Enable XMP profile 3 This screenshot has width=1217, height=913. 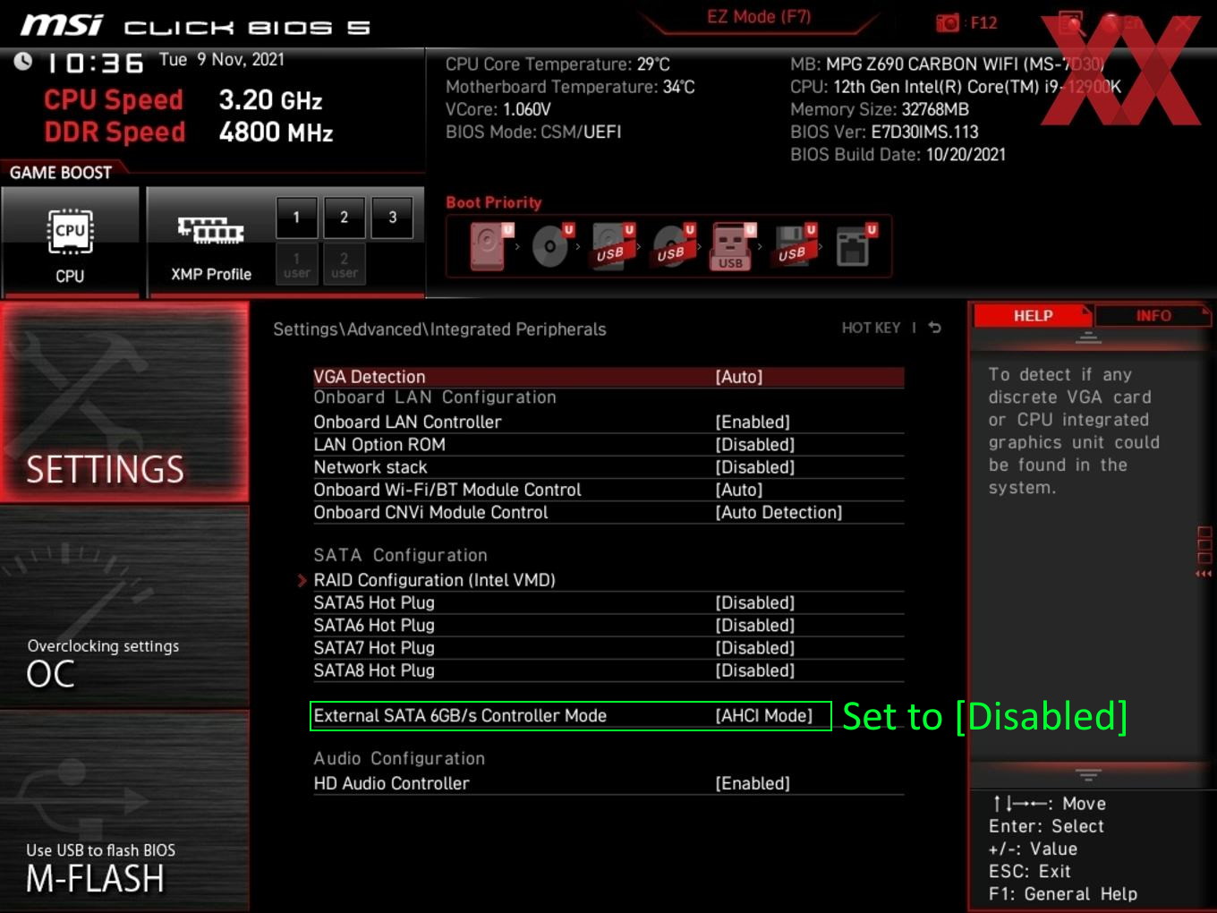[x=392, y=218]
